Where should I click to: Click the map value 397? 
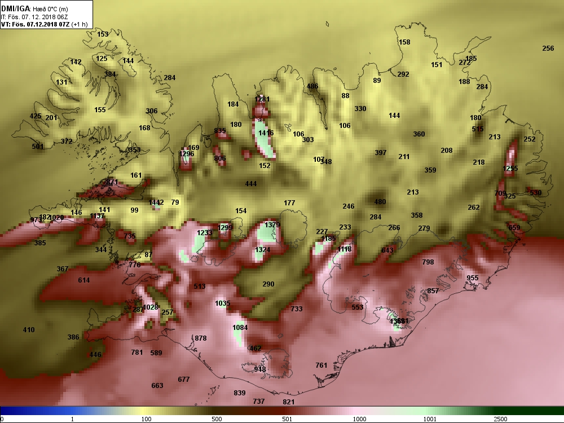(381, 153)
